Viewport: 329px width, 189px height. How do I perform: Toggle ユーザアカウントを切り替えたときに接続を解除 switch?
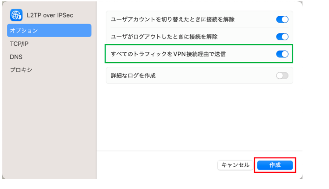pyautogui.click(x=282, y=19)
